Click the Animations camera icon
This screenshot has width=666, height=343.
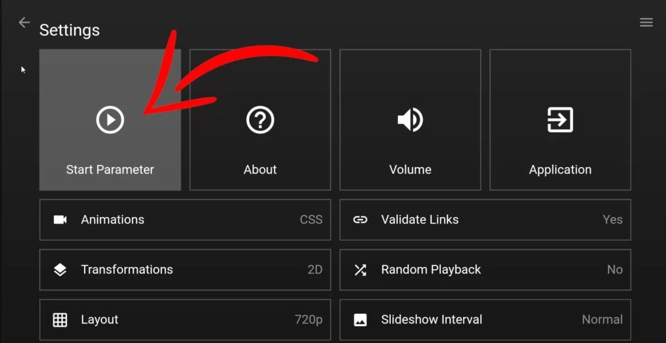coord(60,220)
